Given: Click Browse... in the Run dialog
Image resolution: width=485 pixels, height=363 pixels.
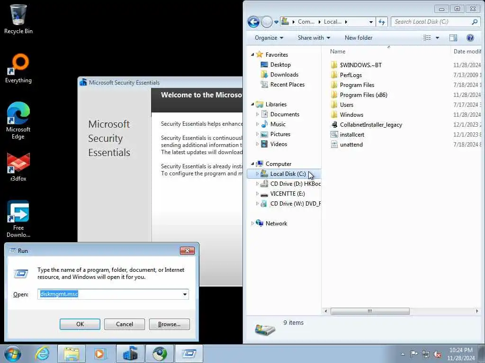Looking at the screenshot, I should pos(169,324).
